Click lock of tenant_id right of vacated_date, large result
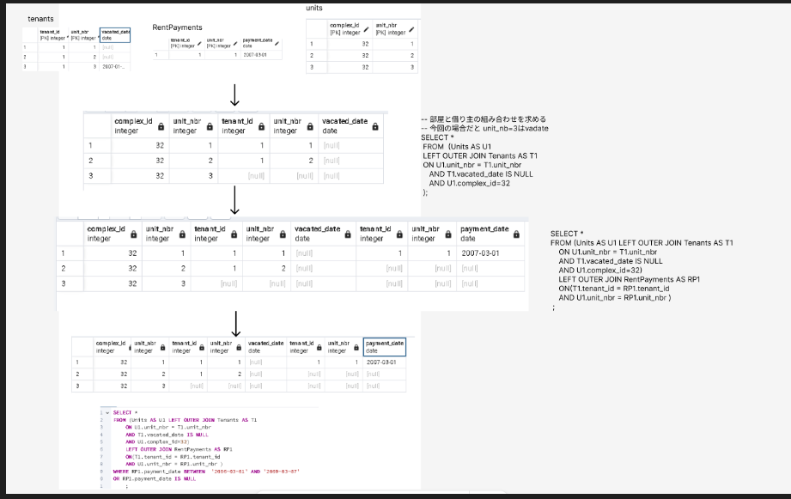Screen dimensions: 791x499 click(399, 234)
